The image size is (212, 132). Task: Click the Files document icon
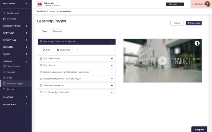pos(4,78)
